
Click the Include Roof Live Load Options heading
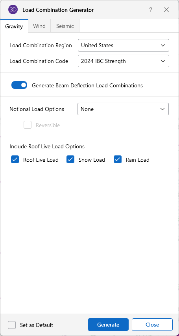pos(47,147)
